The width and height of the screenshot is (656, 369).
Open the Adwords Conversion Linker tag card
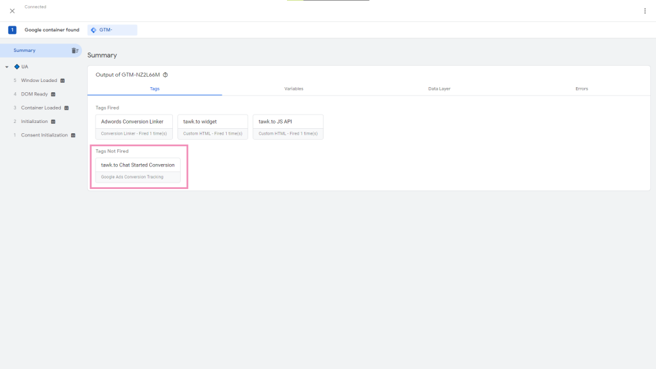click(x=134, y=127)
